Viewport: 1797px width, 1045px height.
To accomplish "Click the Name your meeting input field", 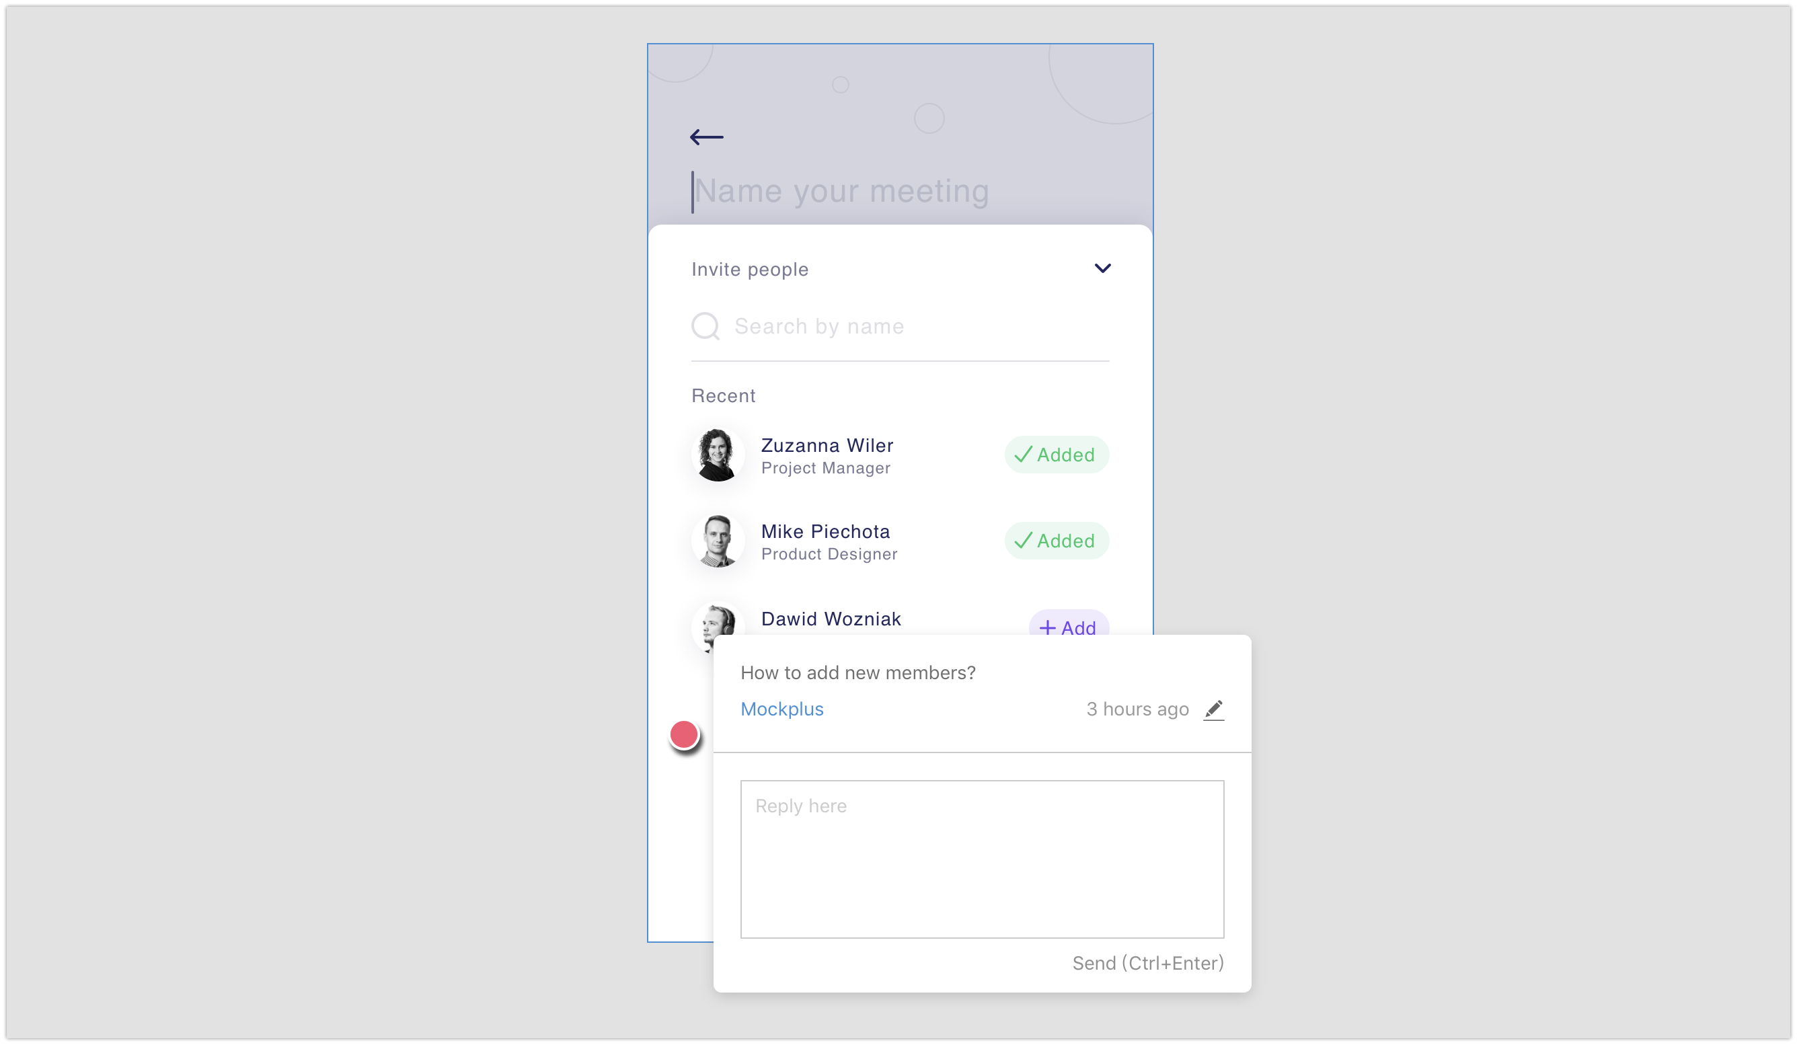I will (898, 189).
